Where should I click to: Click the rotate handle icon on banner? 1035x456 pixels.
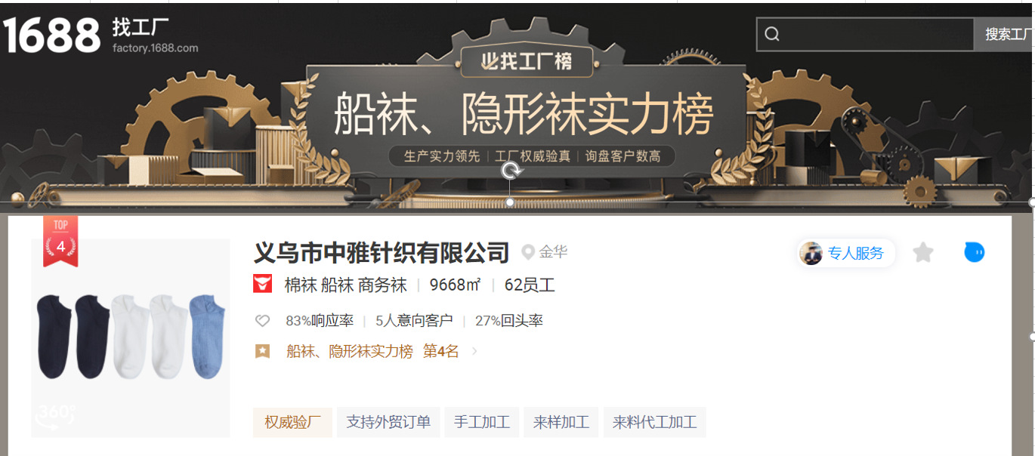click(511, 171)
